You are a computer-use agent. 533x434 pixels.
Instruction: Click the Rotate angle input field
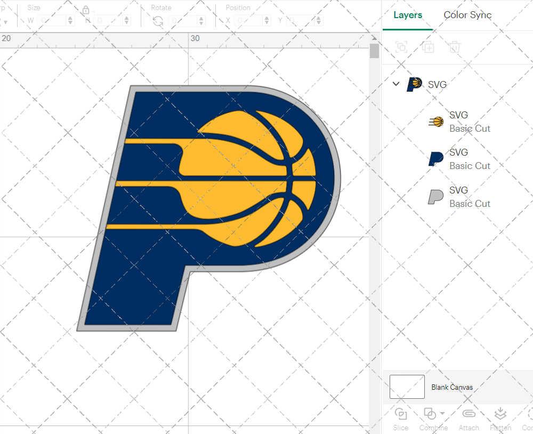tap(183, 21)
